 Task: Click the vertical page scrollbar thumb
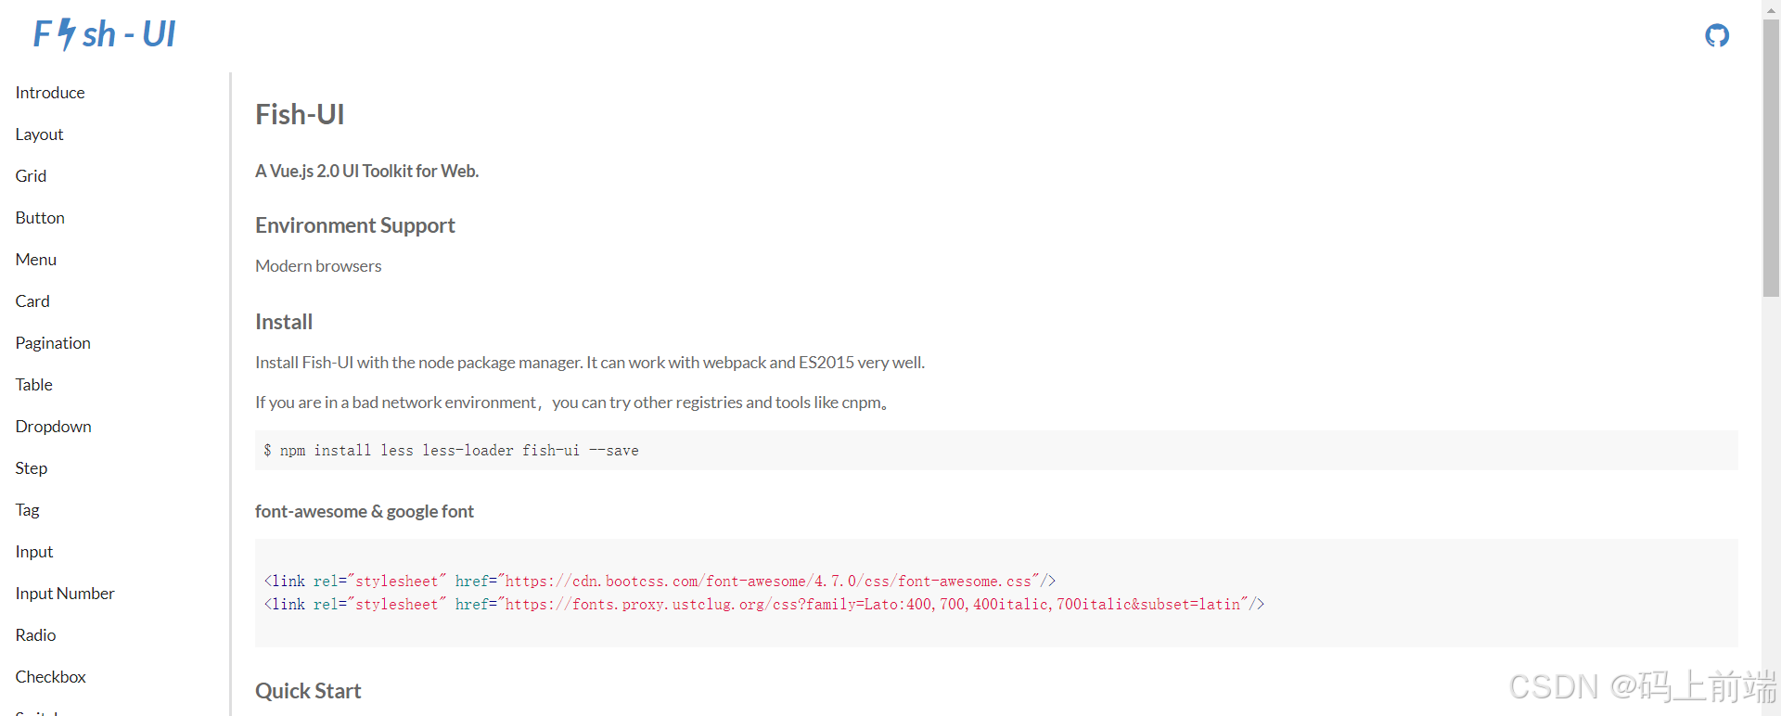click(1771, 158)
